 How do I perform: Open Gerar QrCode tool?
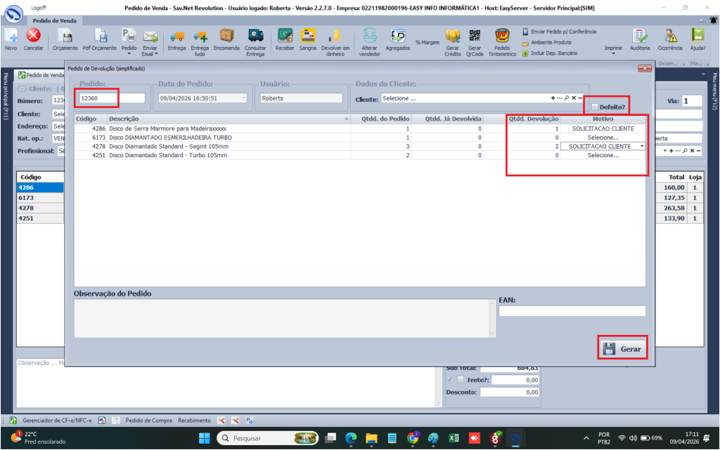pyautogui.click(x=475, y=36)
